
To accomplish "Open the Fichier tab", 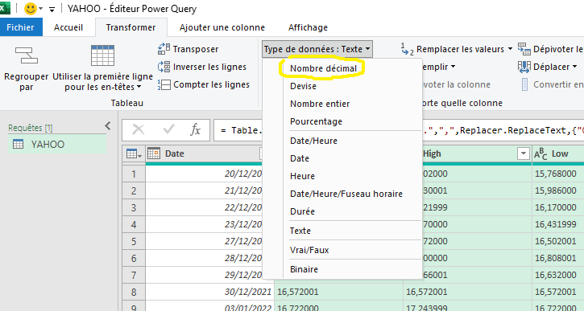I will click(x=20, y=27).
